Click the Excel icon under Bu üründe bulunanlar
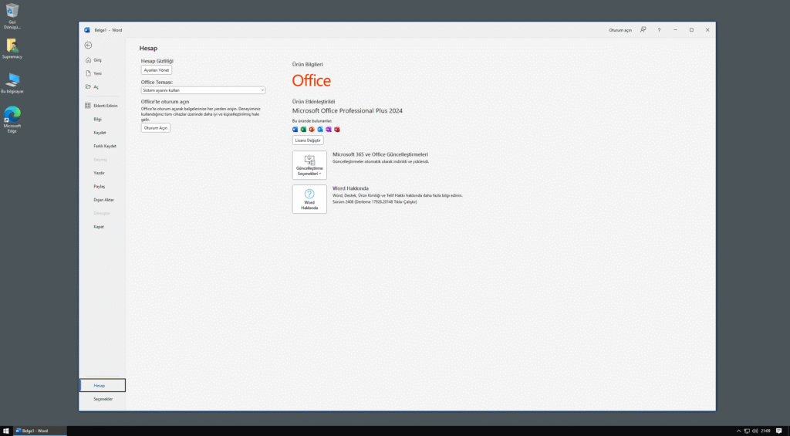This screenshot has height=436, width=790. pyautogui.click(x=303, y=130)
